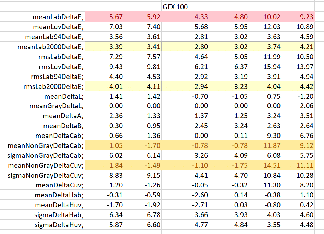The width and height of the screenshot is (324, 234).
Task: Select 0.03 in the meanDeltaHuv row
Action: tap(241, 204)
